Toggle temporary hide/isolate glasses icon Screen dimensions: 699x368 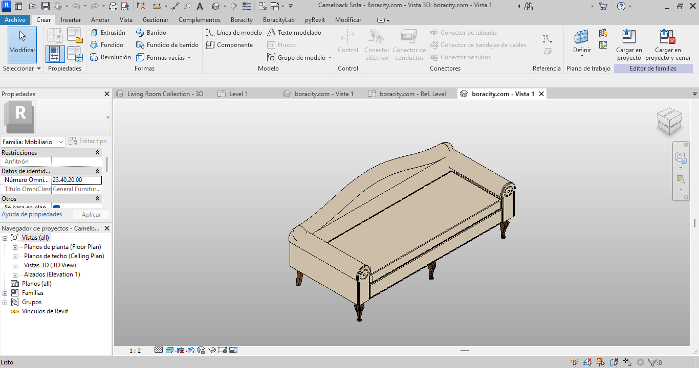[x=212, y=350]
